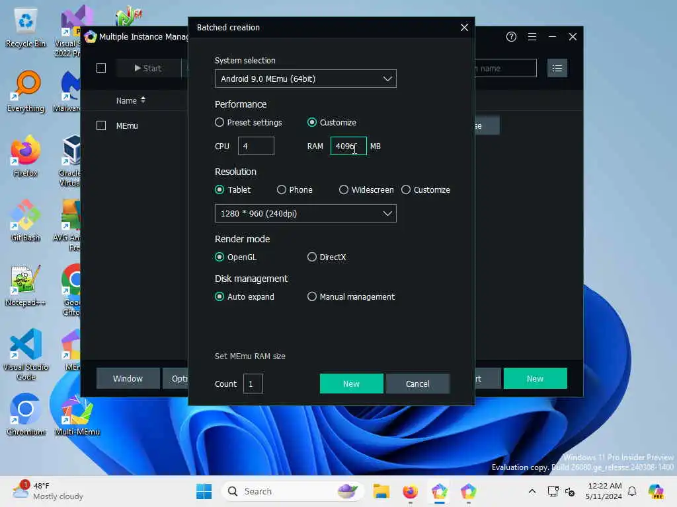This screenshot has height=507, width=677.
Task: Select Manual management disk option
Action: point(350,296)
